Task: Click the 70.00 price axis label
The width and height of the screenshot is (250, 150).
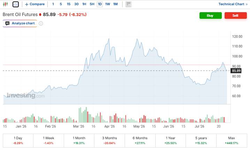Action: point(236,86)
